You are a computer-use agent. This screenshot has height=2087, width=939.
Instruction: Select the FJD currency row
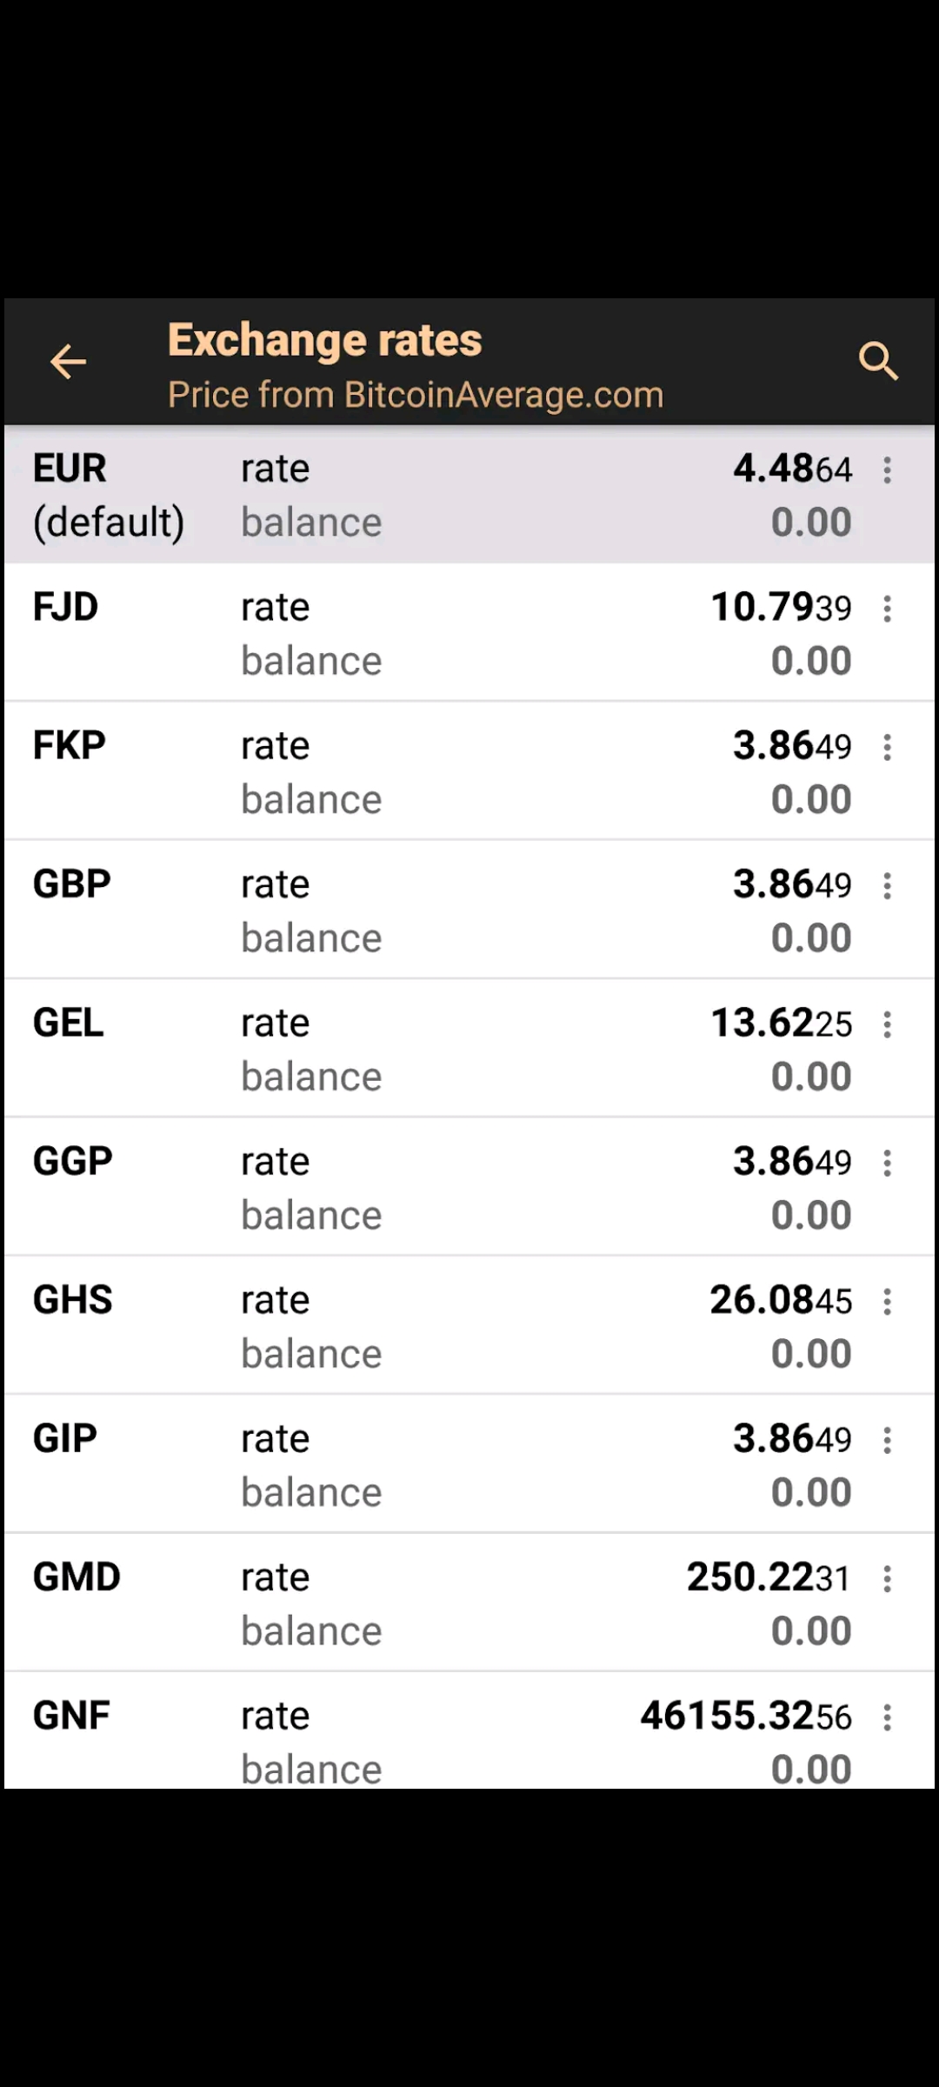click(469, 632)
